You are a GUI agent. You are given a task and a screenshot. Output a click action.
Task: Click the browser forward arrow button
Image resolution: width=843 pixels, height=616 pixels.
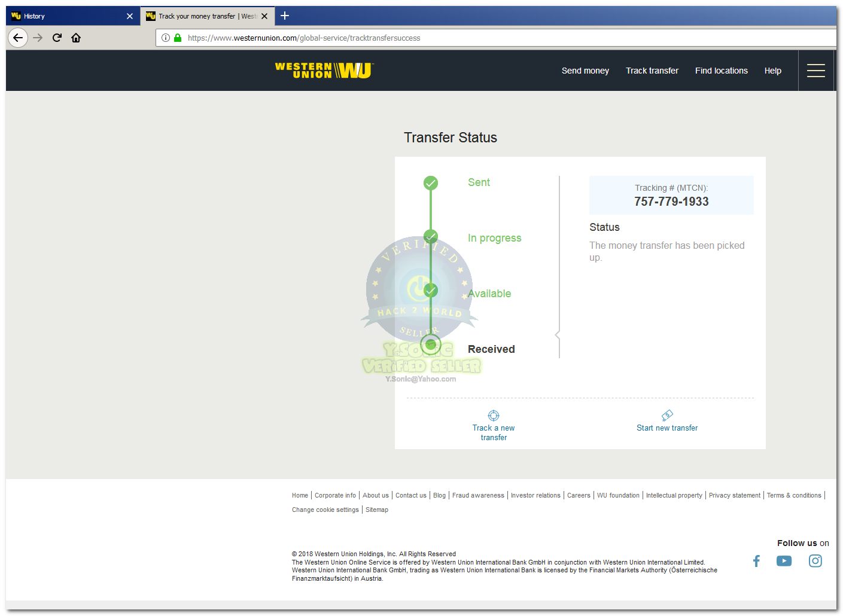[38, 38]
